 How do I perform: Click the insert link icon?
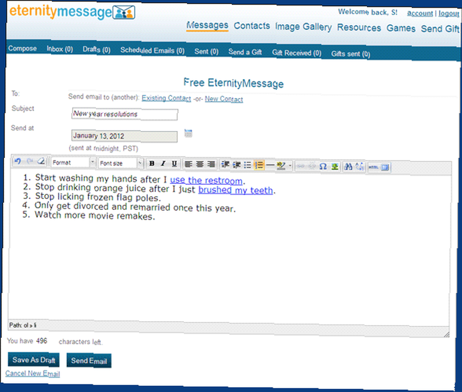[300, 166]
